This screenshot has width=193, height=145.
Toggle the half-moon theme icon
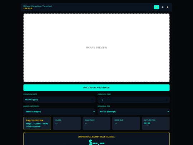(x=168, y=7)
